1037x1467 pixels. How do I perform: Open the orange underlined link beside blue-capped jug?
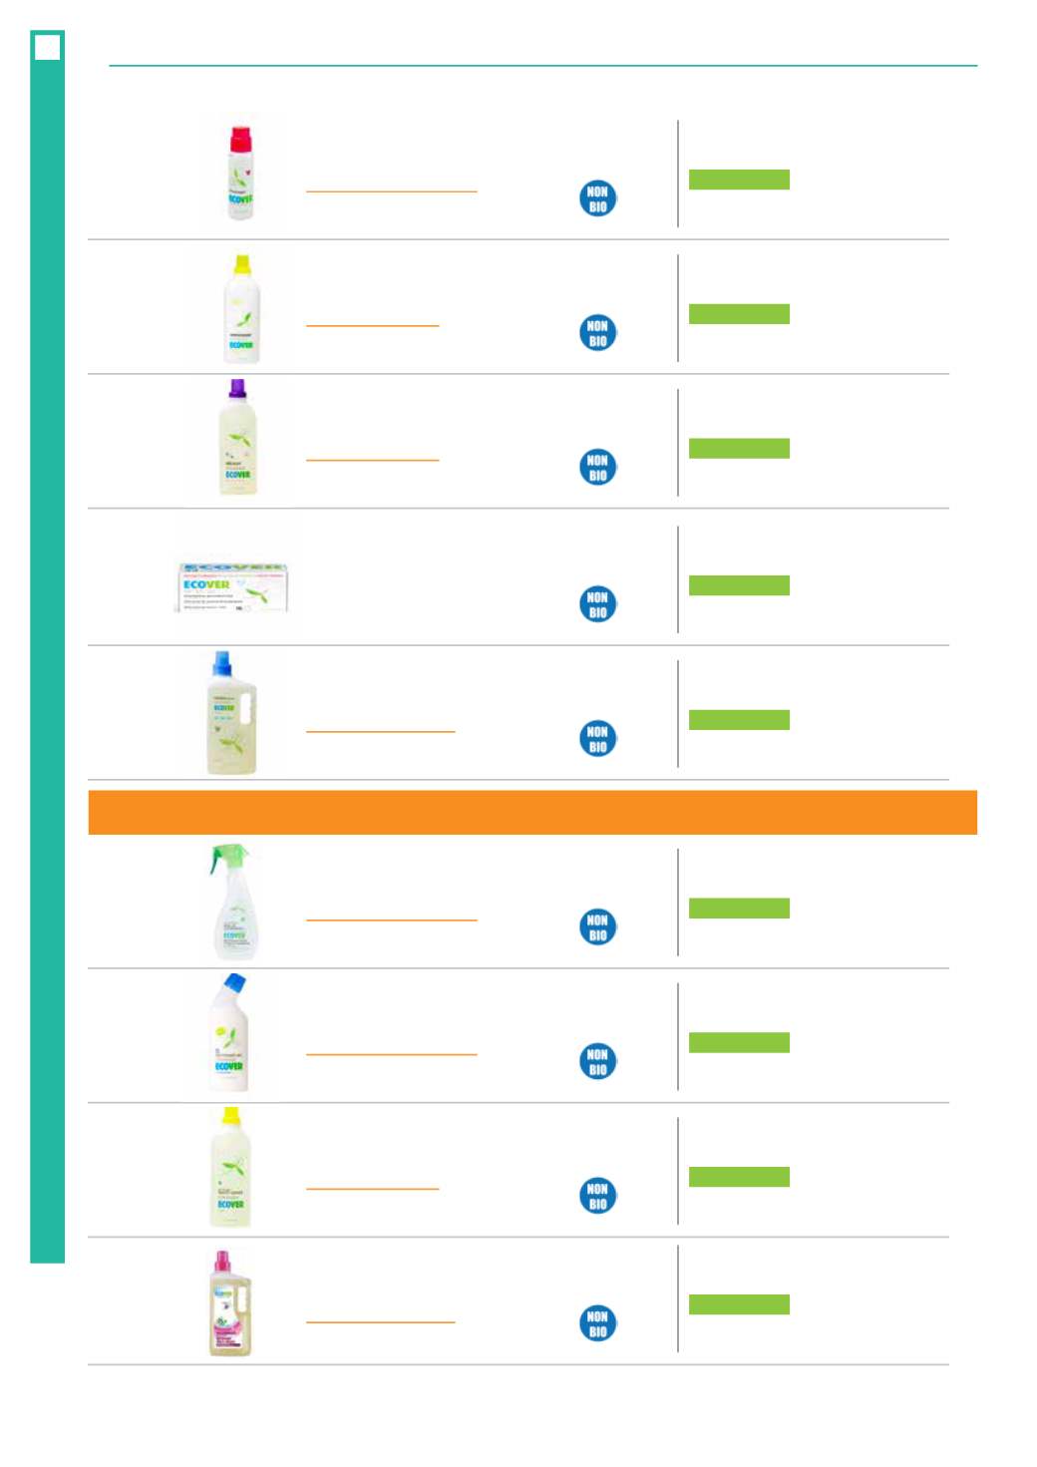pos(380,731)
